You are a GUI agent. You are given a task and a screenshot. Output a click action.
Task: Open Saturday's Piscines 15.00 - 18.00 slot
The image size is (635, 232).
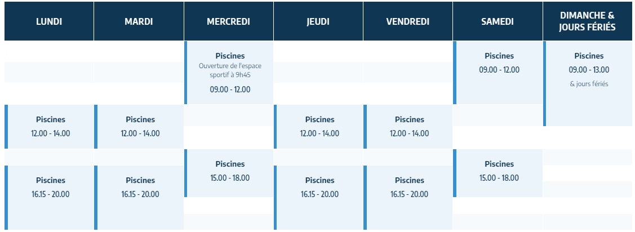498,173
